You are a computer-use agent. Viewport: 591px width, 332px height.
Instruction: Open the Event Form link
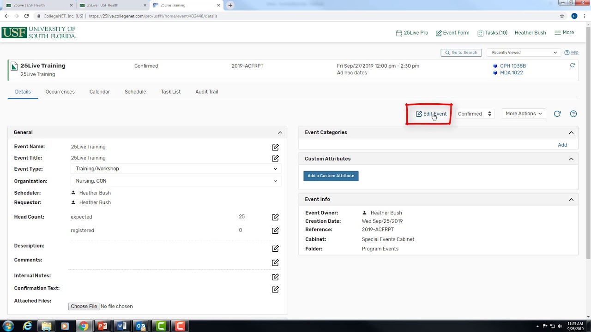(x=452, y=33)
